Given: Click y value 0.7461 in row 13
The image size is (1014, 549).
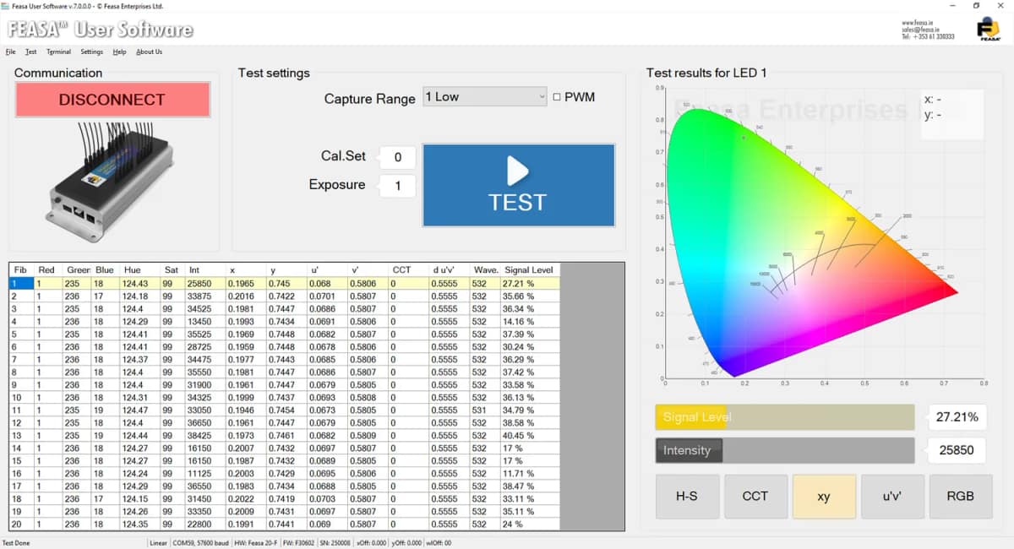Looking at the screenshot, I should point(287,435).
